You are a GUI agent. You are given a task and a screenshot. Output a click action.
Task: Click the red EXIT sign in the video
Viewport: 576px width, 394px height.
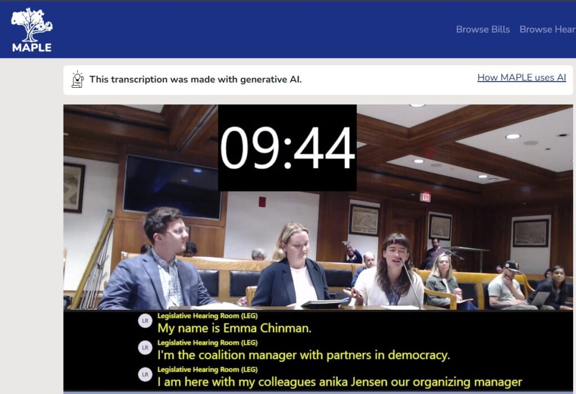click(x=425, y=197)
